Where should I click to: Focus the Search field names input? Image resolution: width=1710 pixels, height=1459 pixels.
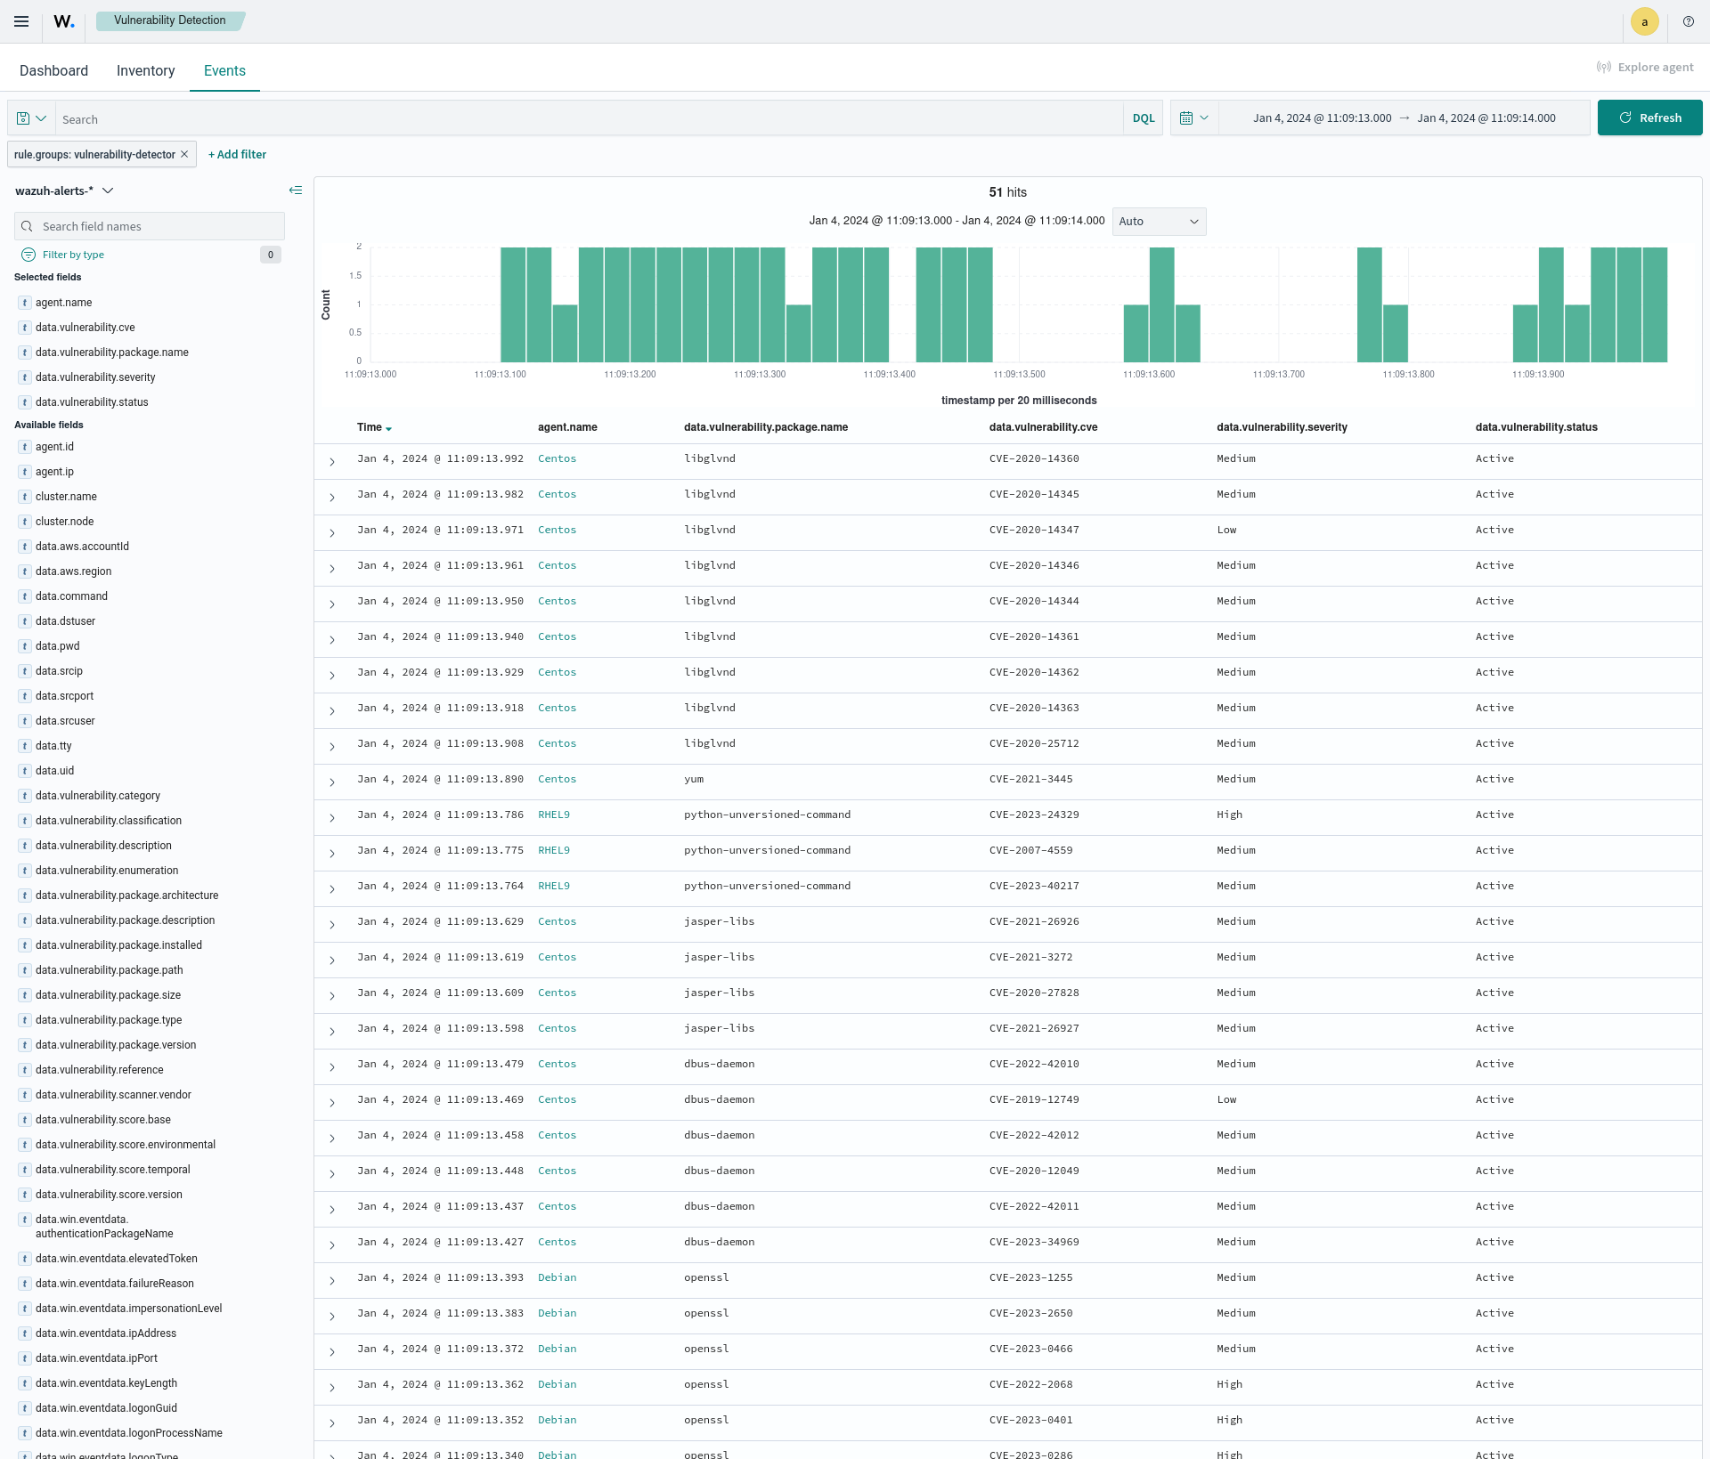pyautogui.click(x=150, y=226)
